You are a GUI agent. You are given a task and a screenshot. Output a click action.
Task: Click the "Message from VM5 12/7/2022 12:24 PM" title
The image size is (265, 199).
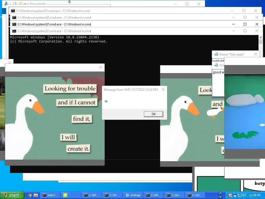click(131, 89)
